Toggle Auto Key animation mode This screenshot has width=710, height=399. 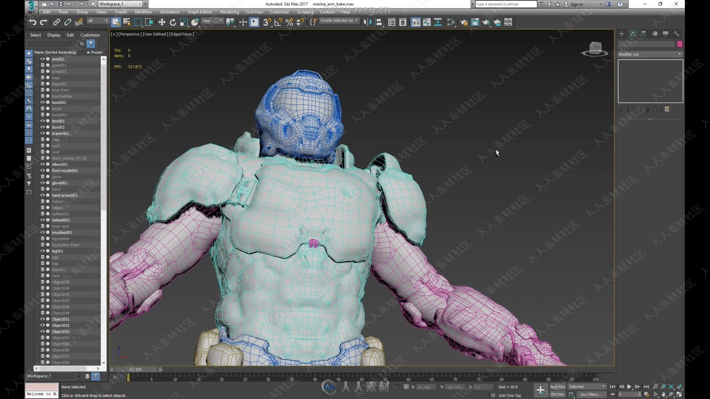pos(558,387)
